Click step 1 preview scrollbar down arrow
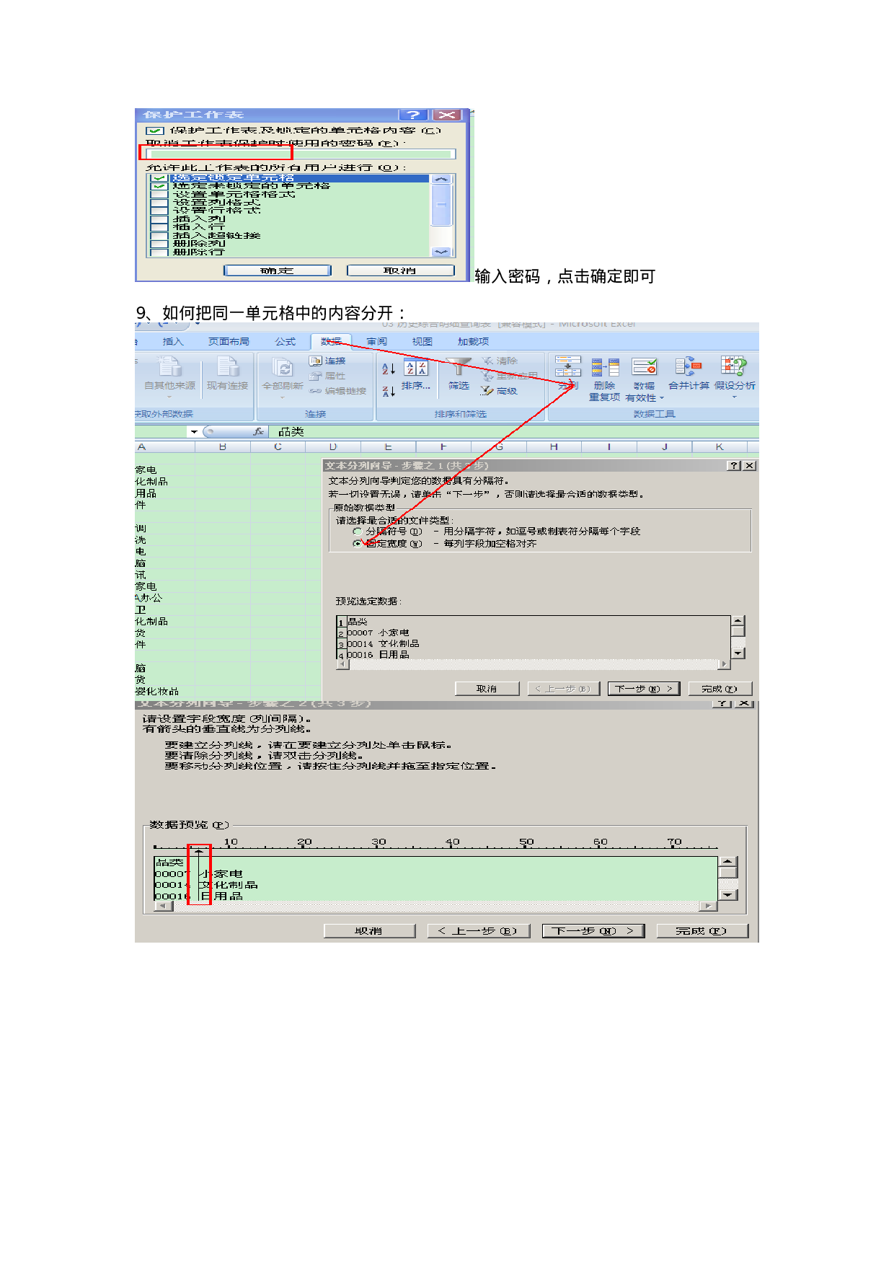This screenshot has height=1265, width=894. (738, 653)
